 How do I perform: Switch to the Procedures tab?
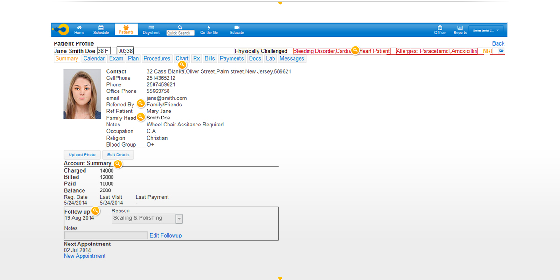click(157, 59)
